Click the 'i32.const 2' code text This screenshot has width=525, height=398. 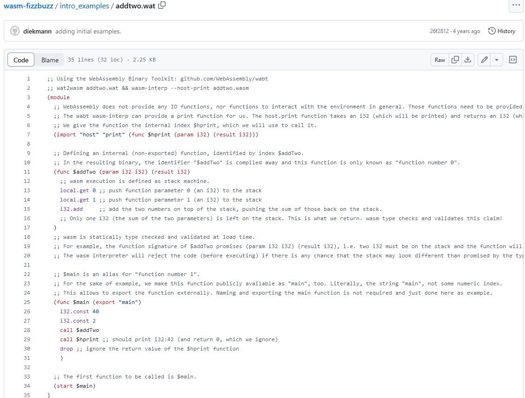coord(78,321)
